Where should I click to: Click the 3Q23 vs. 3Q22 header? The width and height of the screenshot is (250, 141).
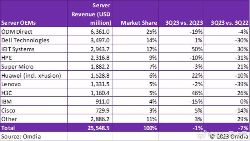[x=227, y=13]
